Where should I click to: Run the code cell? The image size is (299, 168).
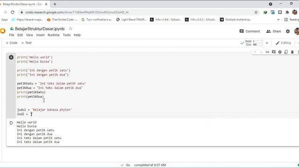(x=11, y=57)
